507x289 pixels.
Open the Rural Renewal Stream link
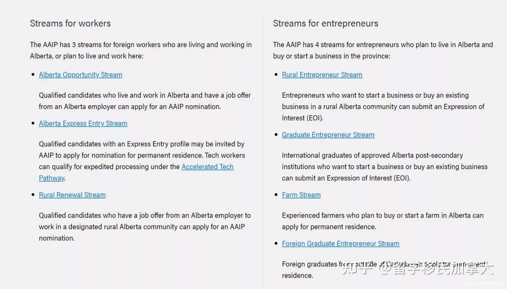[72, 195]
